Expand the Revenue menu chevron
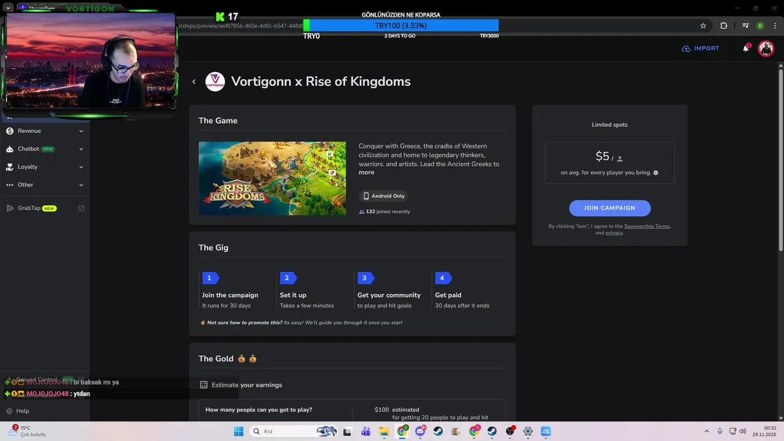 (x=81, y=131)
